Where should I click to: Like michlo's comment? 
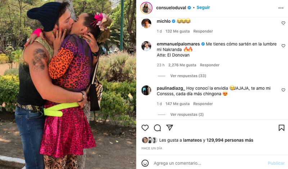pos(283,23)
